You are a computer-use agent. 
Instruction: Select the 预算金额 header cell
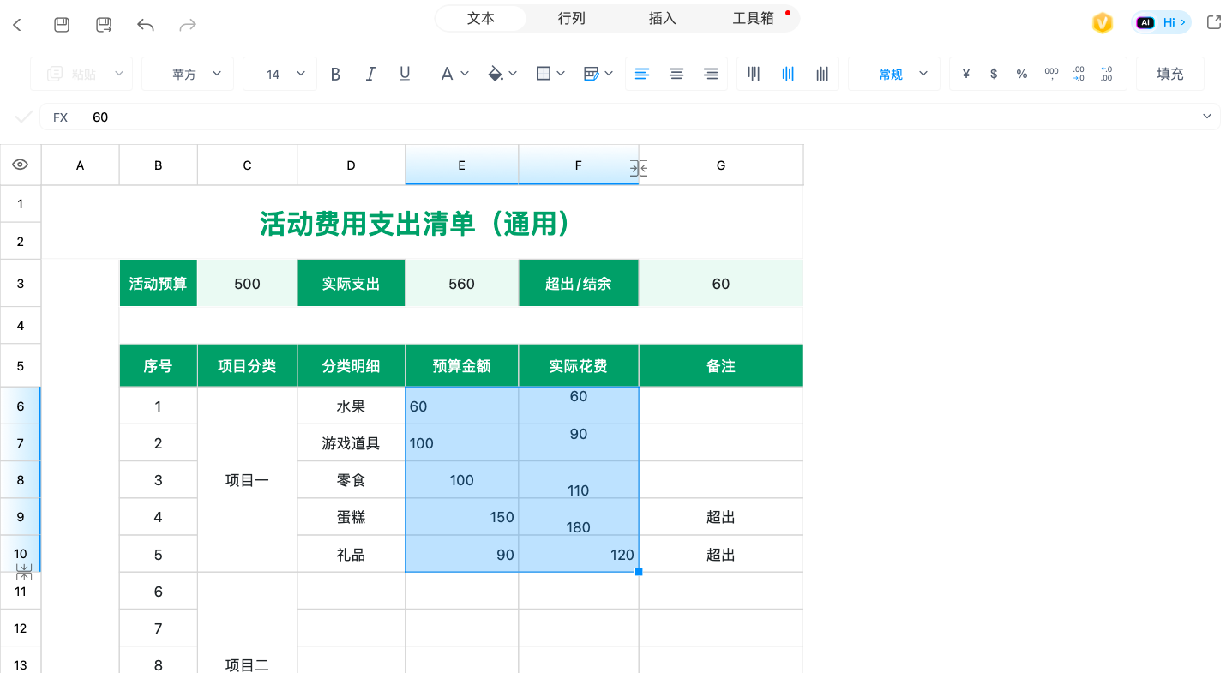[462, 366]
